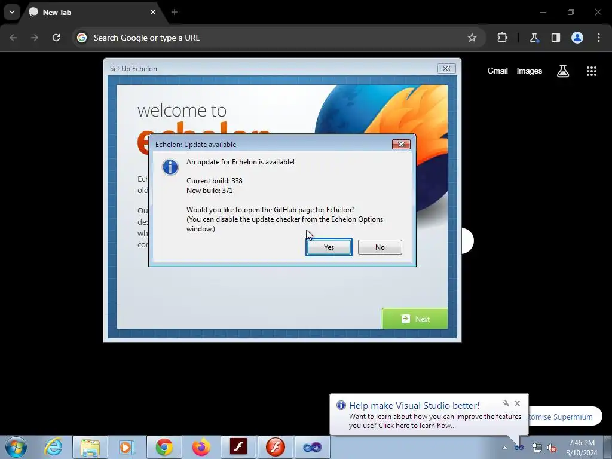
Task: Show hidden tray icons arrow
Action: coord(504,448)
